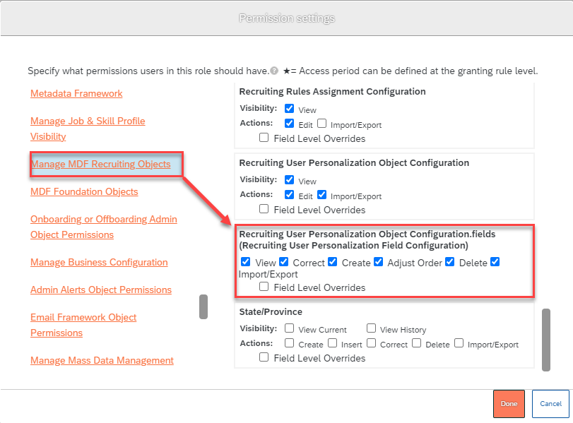Click the Done button
The width and height of the screenshot is (573, 423).
(x=509, y=404)
